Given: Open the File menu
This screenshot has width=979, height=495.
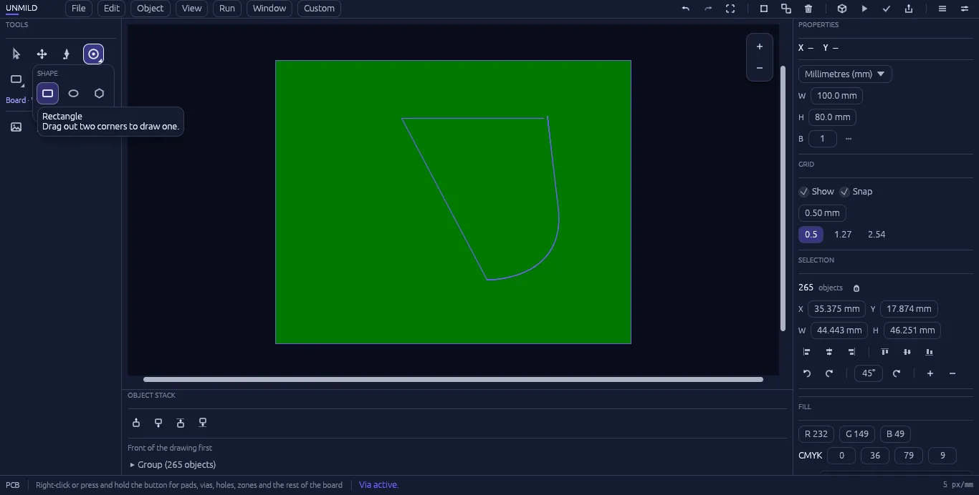Looking at the screenshot, I should tap(78, 9).
